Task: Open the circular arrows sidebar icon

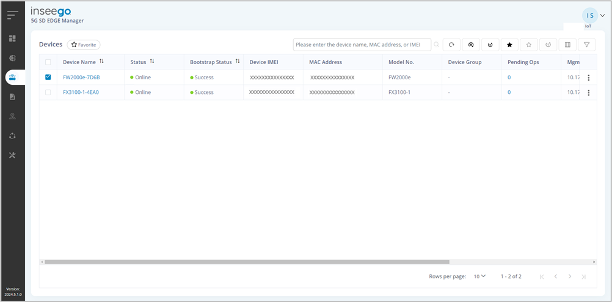Action: (x=12, y=135)
